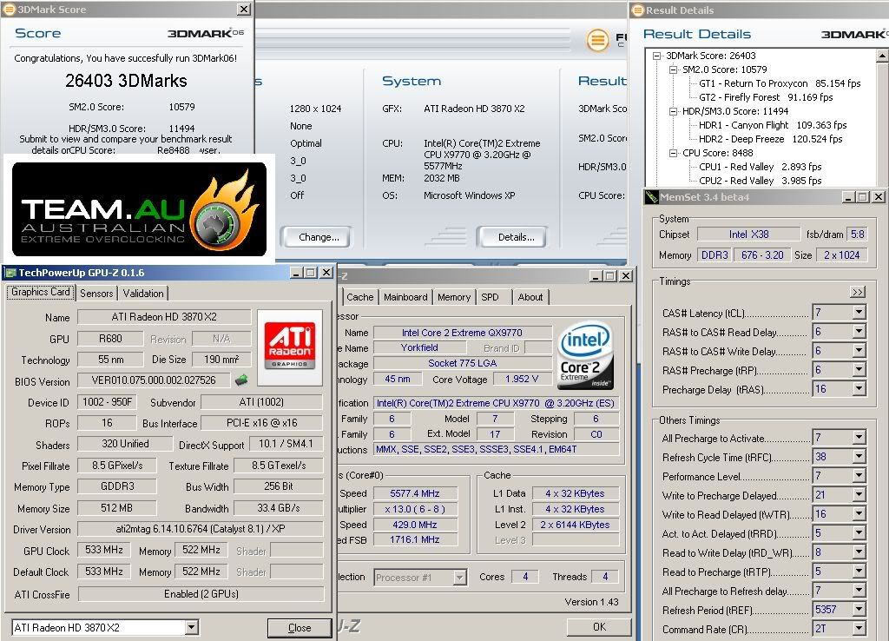
Task: Click the 26403 3DMarks score text
Action: point(126,81)
